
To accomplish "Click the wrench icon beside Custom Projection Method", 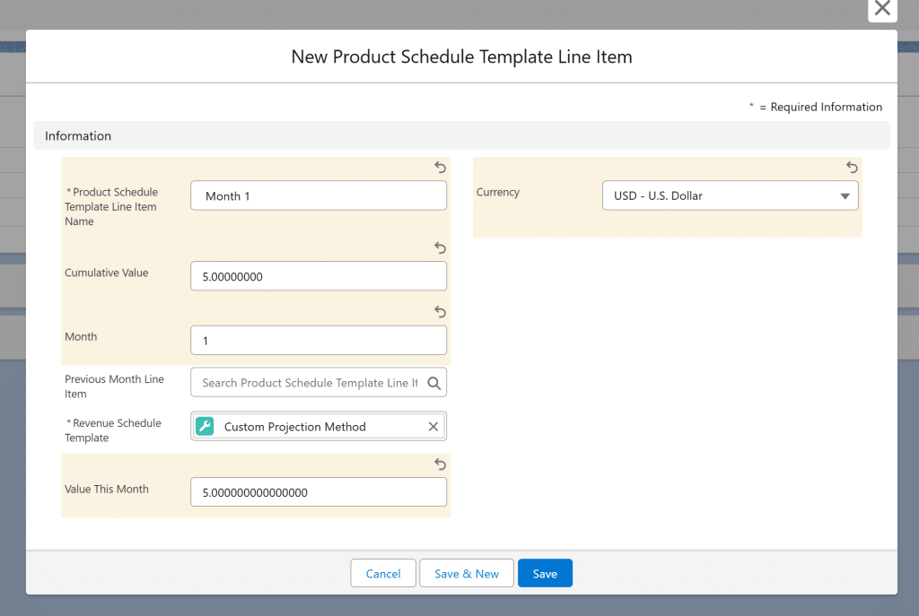I will (x=206, y=427).
